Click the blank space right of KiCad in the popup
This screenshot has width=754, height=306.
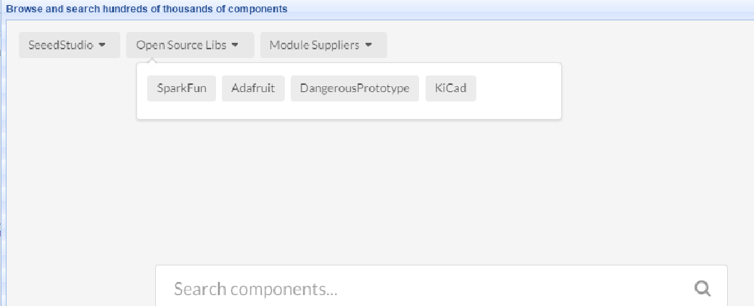click(x=517, y=88)
